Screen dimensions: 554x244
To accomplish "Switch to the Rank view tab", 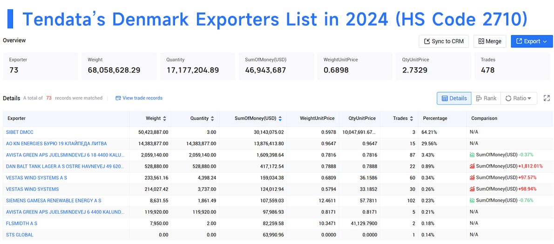I will (x=486, y=98).
